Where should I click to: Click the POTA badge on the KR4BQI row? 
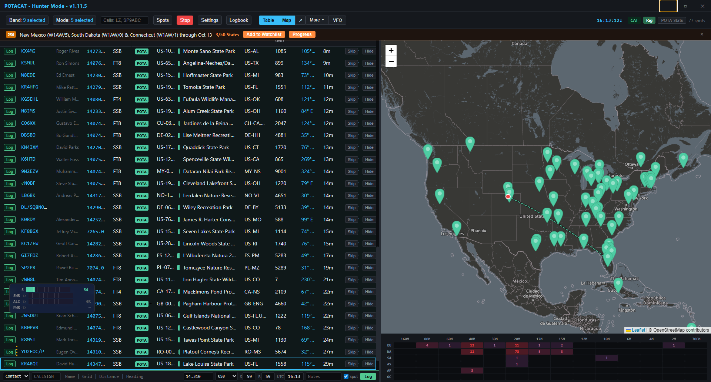[141, 364]
